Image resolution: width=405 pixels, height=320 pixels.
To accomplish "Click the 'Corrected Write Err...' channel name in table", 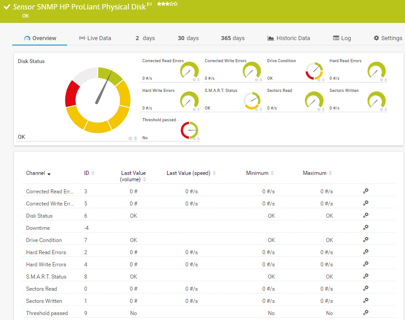I will [x=50, y=204].
